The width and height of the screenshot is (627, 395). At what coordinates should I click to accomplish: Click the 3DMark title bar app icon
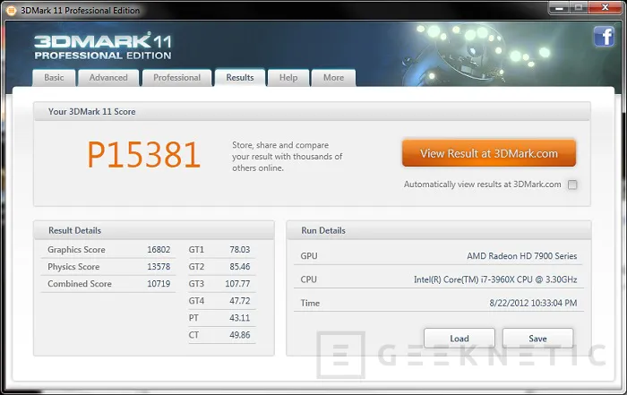[11, 11]
